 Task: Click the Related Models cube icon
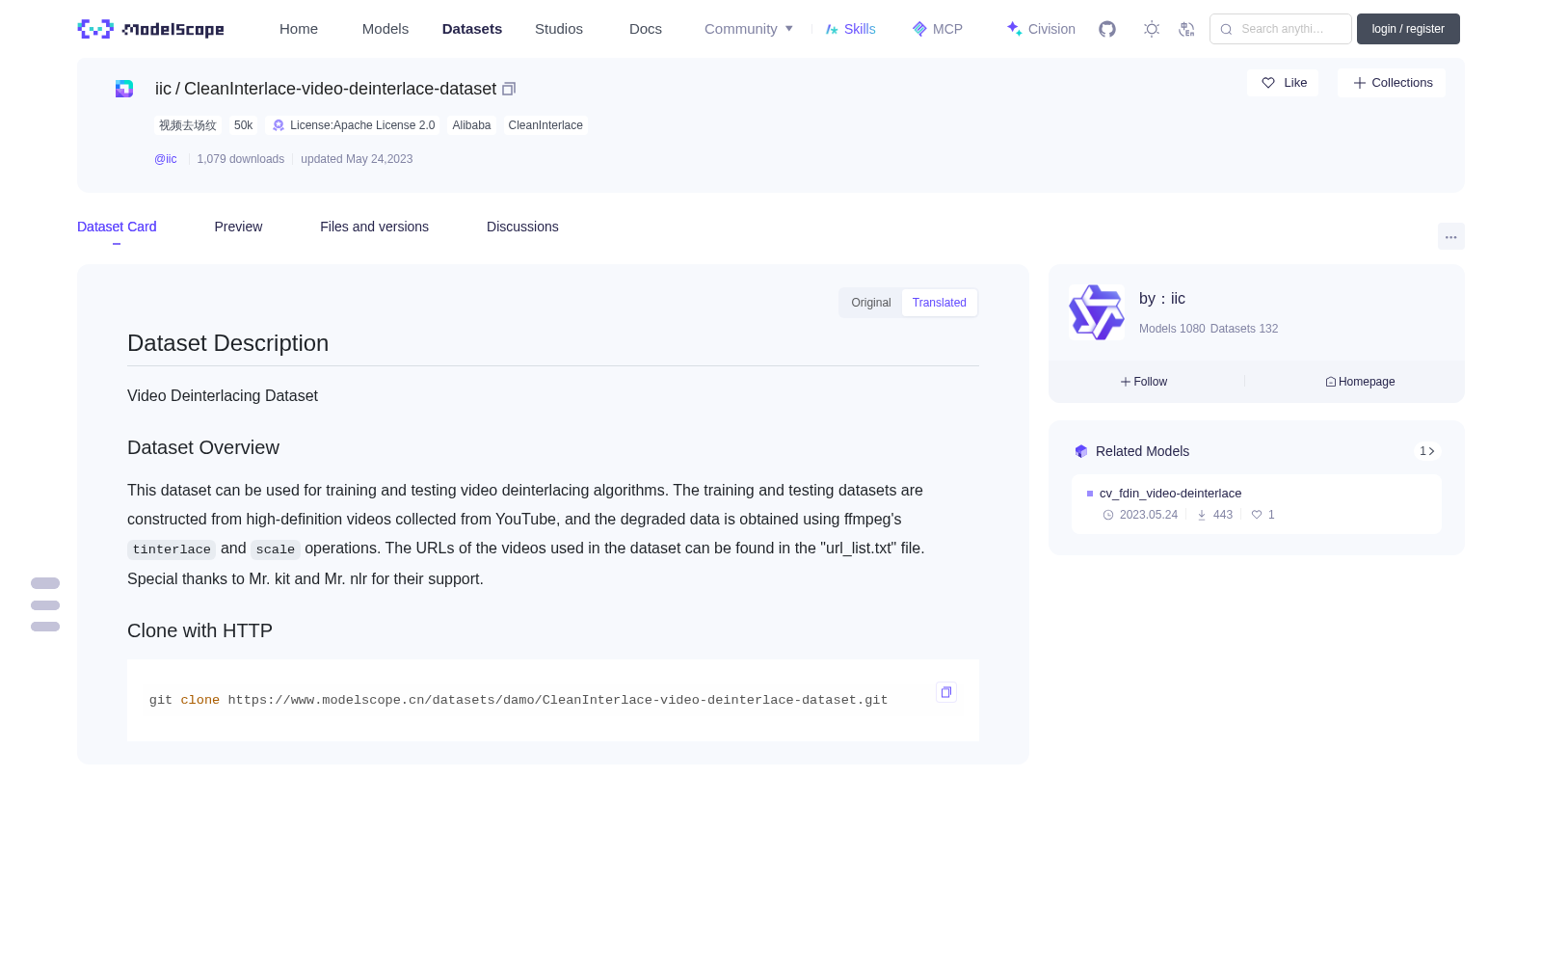[x=1081, y=451]
